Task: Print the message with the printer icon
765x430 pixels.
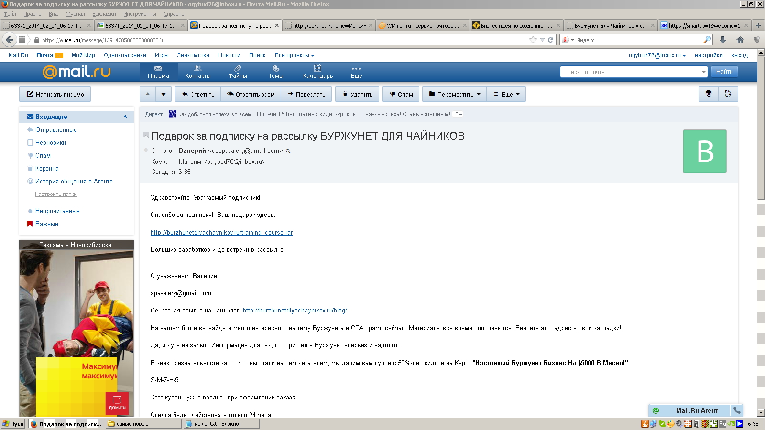Action: pos(709,94)
